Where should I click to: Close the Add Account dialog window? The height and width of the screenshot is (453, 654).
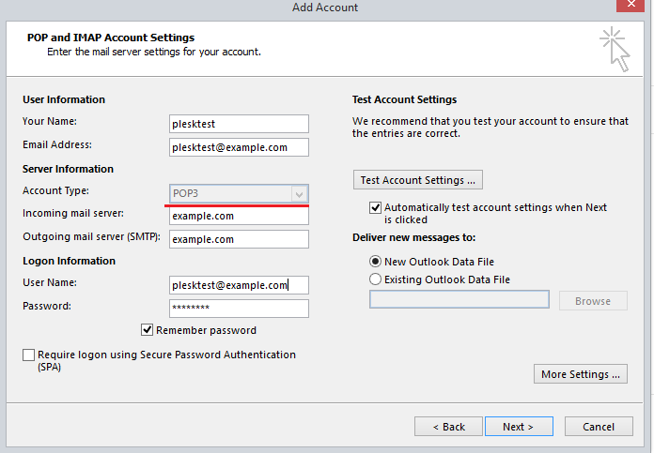(x=634, y=8)
